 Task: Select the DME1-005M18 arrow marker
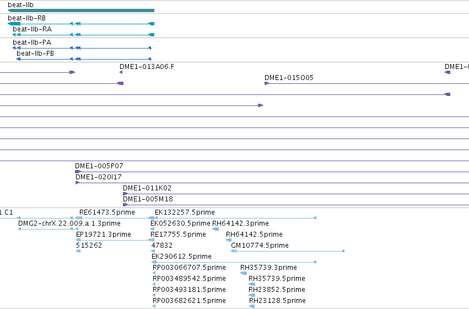[125, 205]
